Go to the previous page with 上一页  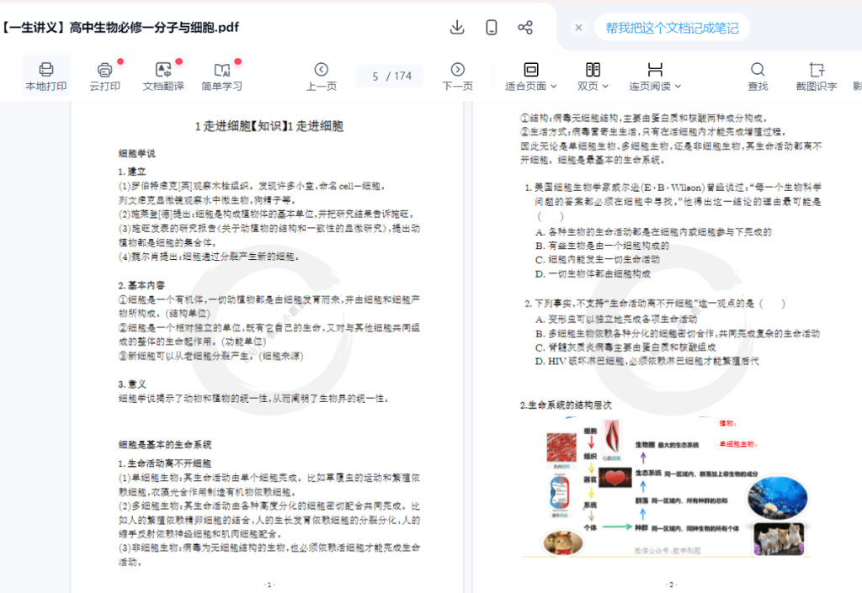tap(322, 77)
